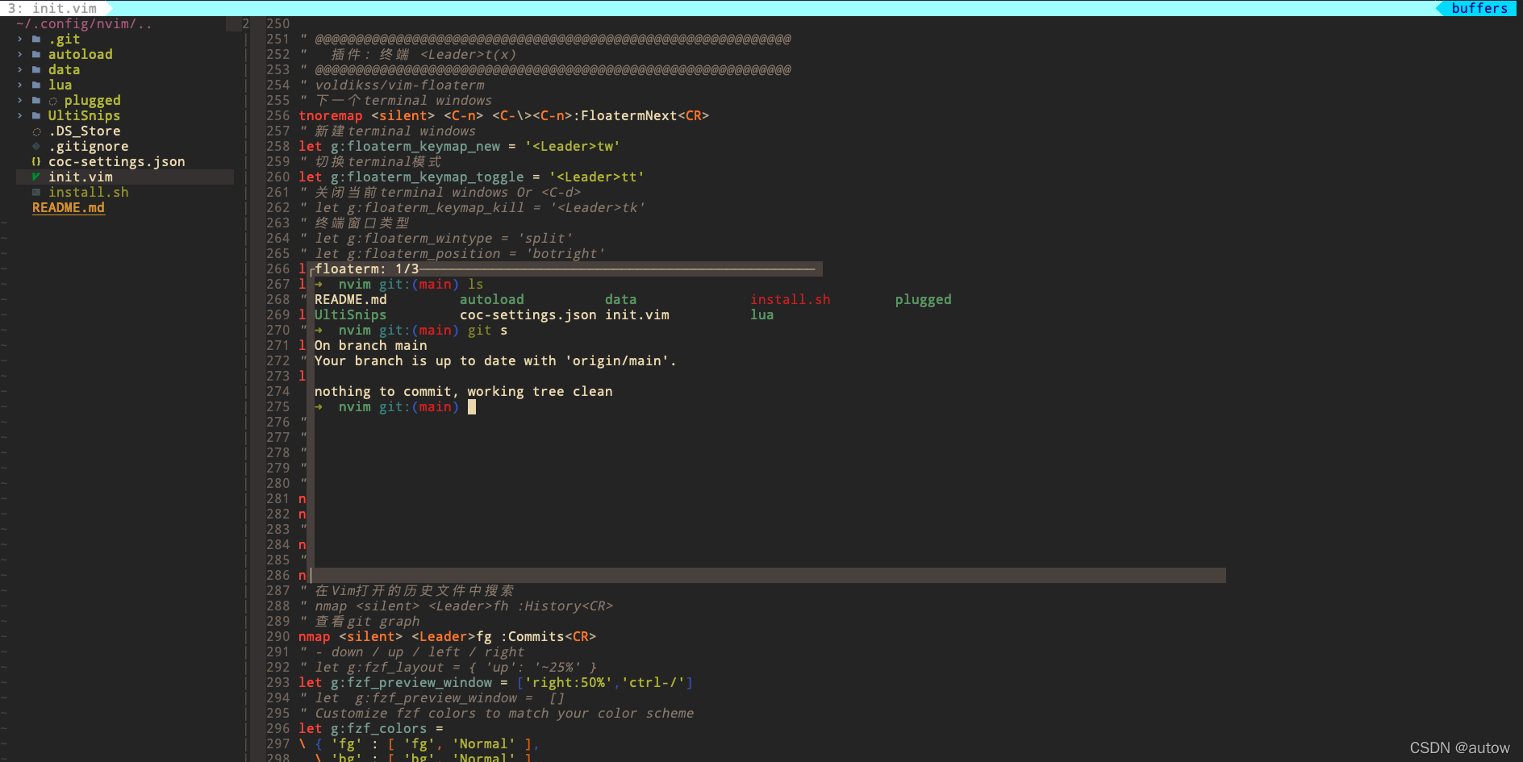The width and height of the screenshot is (1523, 762).
Task: Click the 'git s' command text
Action: click(x=488, y=331)
